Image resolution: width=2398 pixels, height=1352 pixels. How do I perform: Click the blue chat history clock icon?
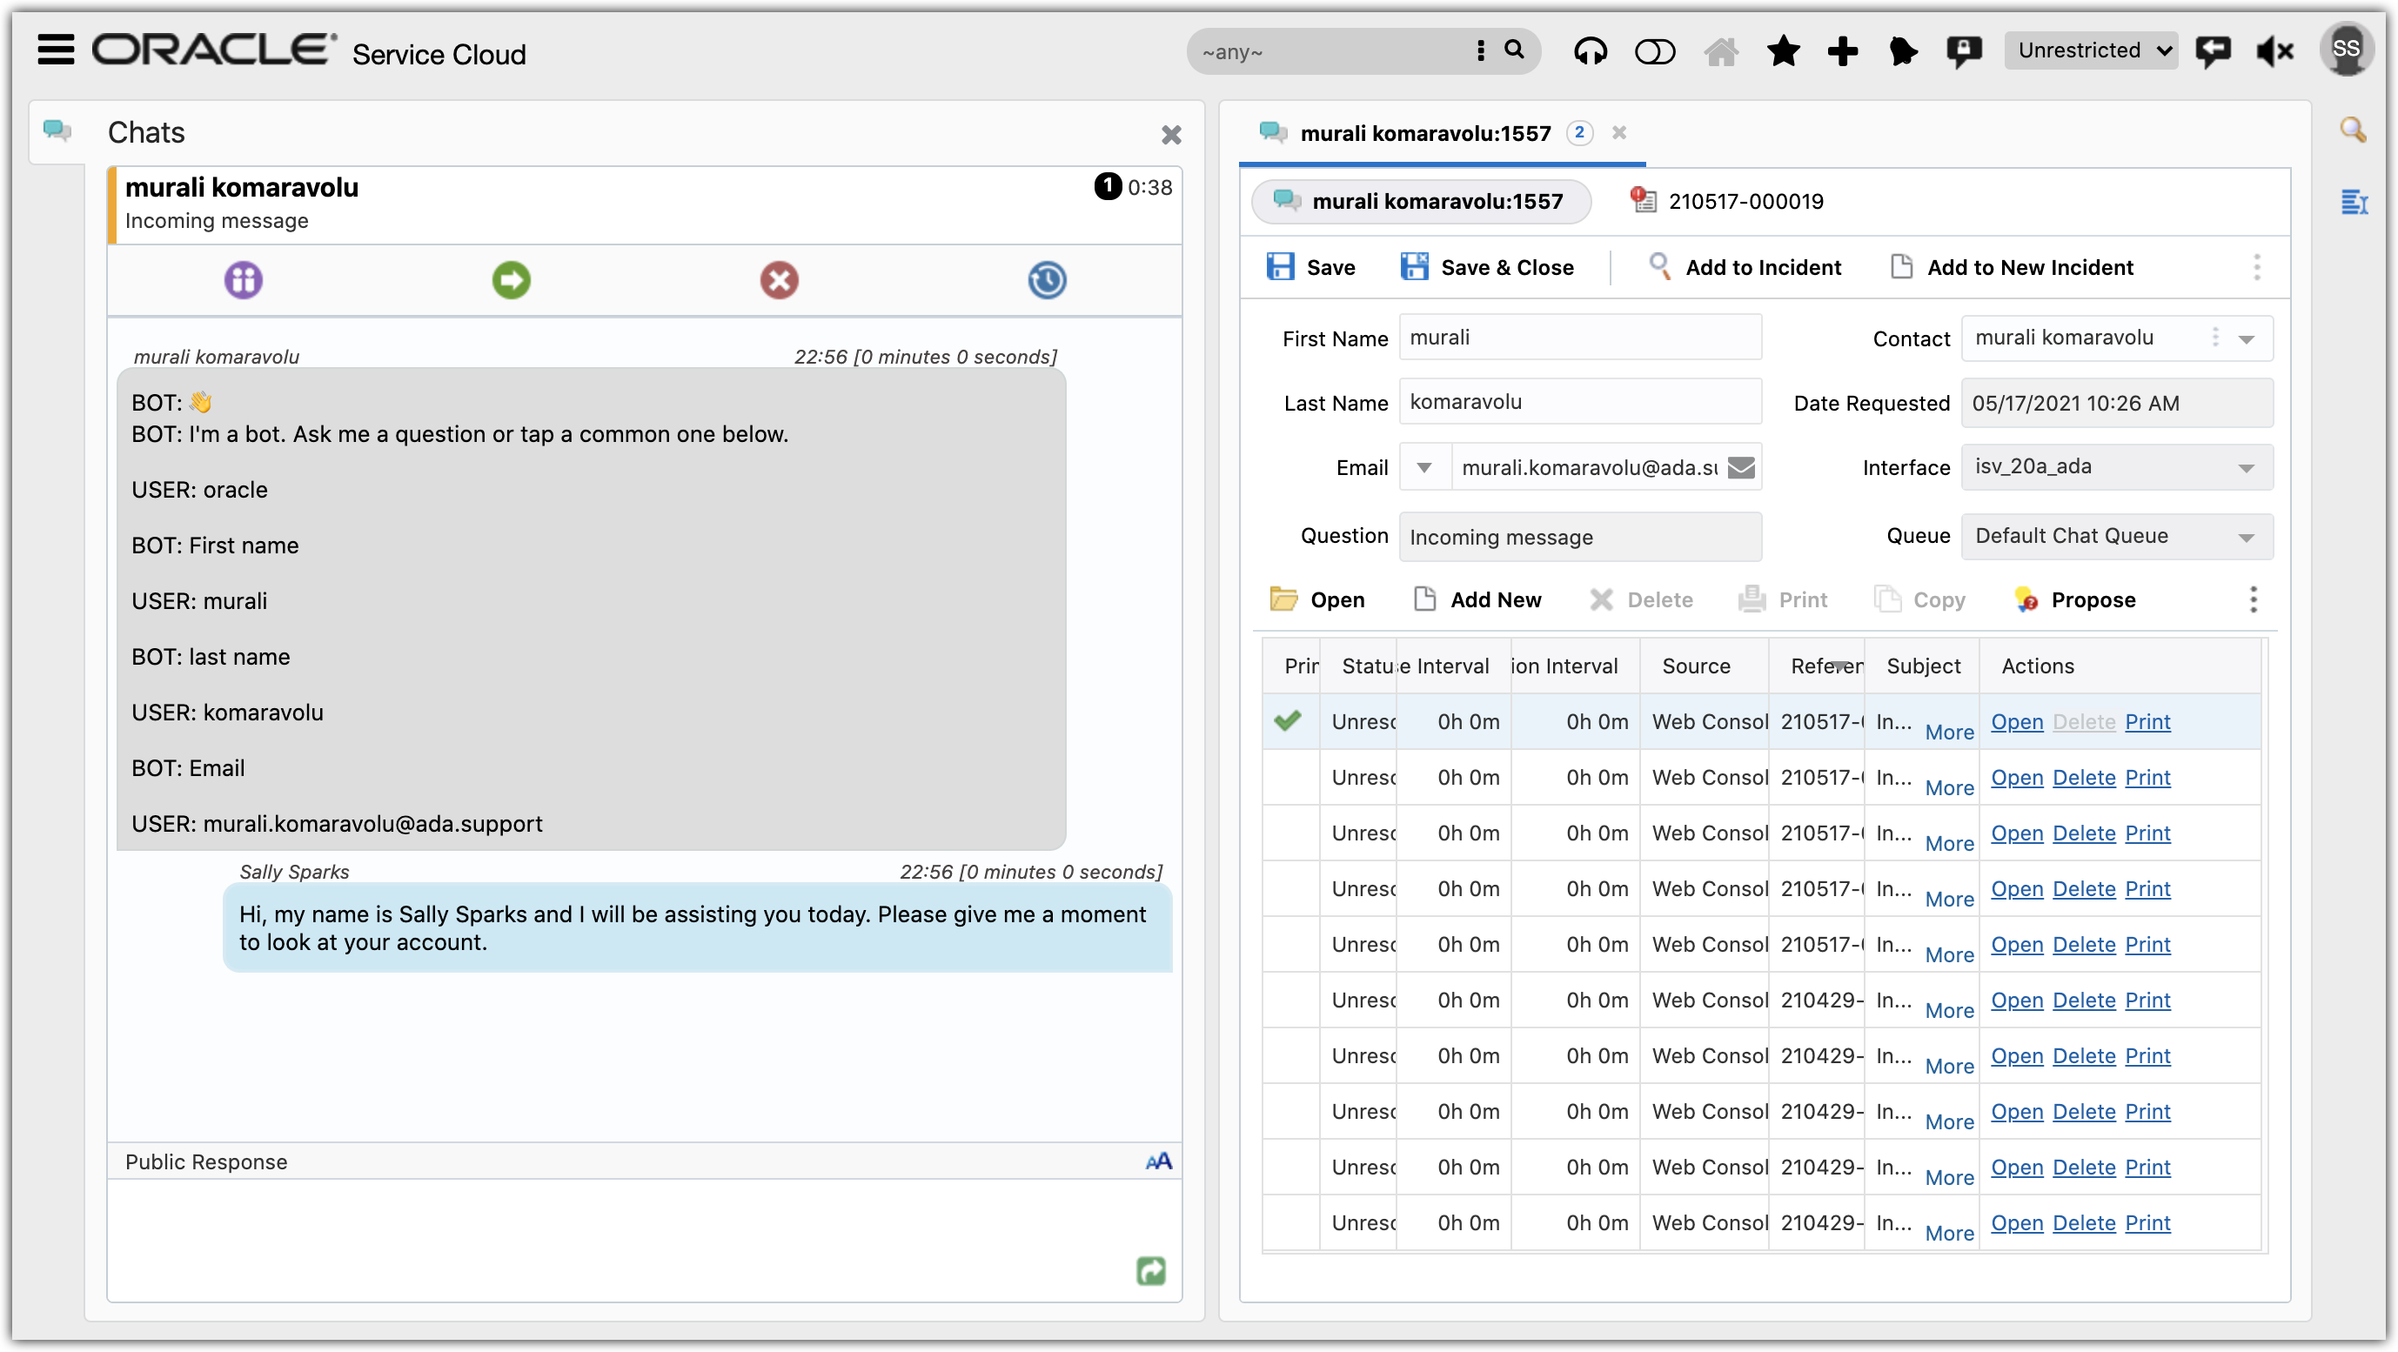coord(1047,279)
